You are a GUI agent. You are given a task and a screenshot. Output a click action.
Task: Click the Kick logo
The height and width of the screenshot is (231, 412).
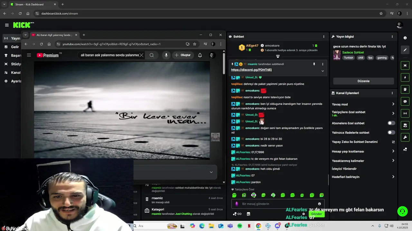pyautogui.click(x=23, y=25)
